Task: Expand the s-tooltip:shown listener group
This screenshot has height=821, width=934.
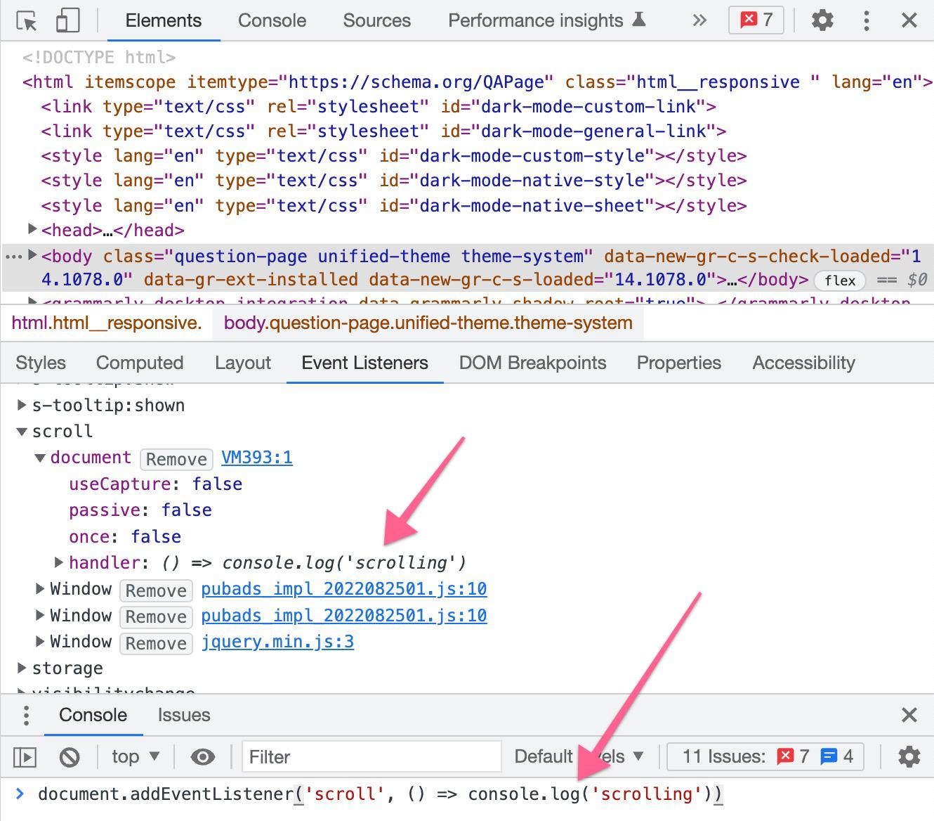Action: 22,405
